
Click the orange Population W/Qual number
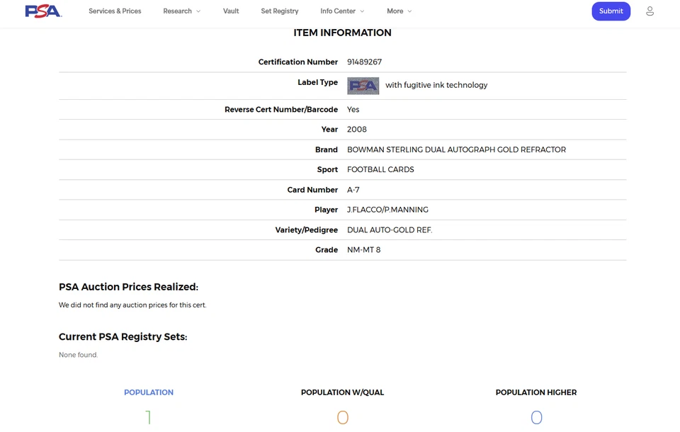tap(343, 418)
